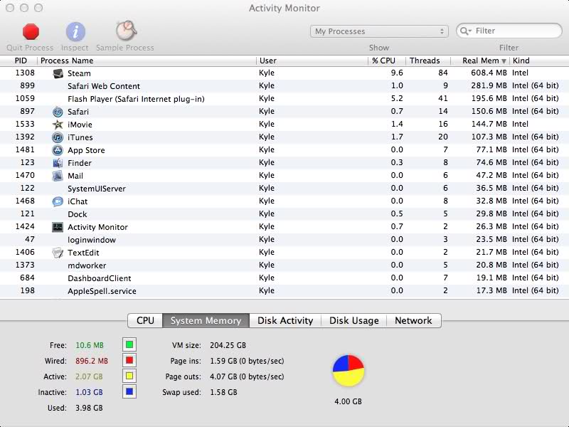Select the mdworker process
The image size is (569, 427).
pos(284,265)
